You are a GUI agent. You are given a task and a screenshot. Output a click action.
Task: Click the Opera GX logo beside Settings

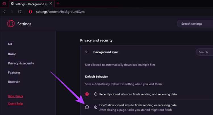click(x=11, y=24)
